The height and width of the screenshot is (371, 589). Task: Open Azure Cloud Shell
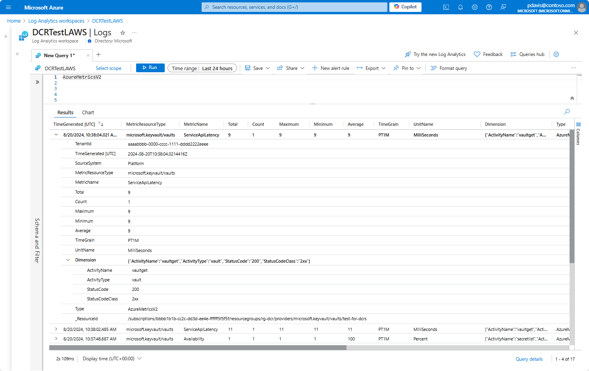tap(446, 7)
